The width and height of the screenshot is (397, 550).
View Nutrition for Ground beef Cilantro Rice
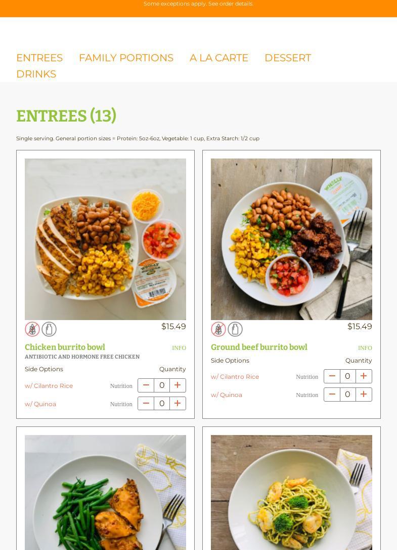click(x=307, y=377)
